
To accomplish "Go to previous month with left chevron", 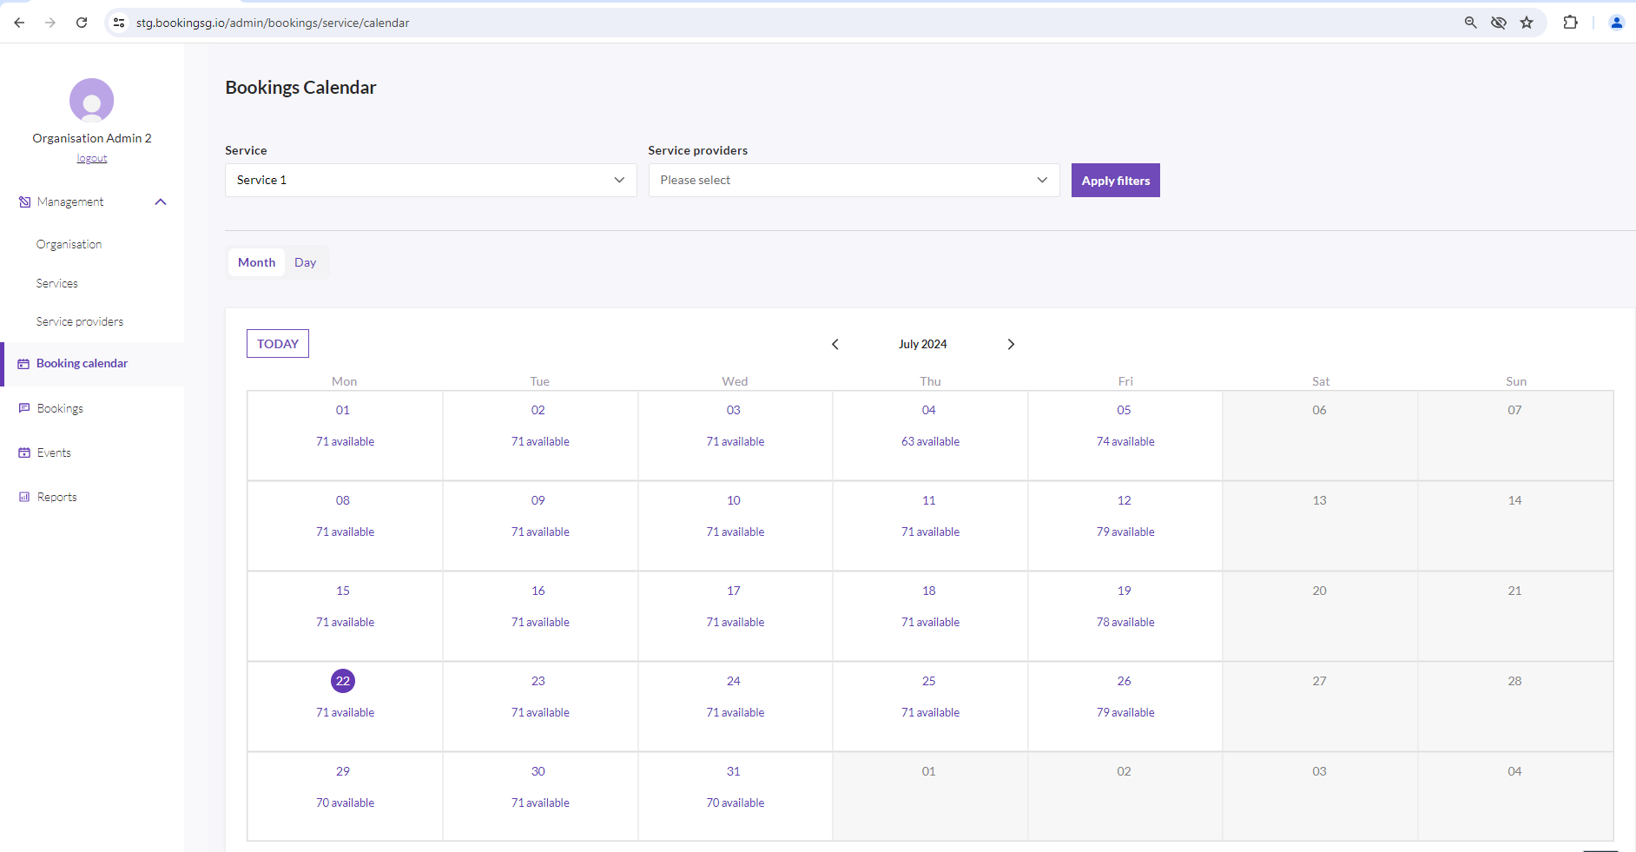I will tap(834, 344).
